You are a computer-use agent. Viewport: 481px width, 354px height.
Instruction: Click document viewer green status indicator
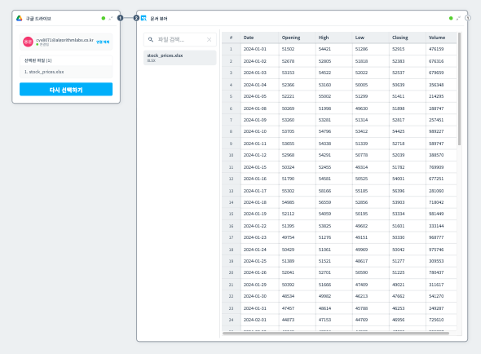[x=451, y=19]
